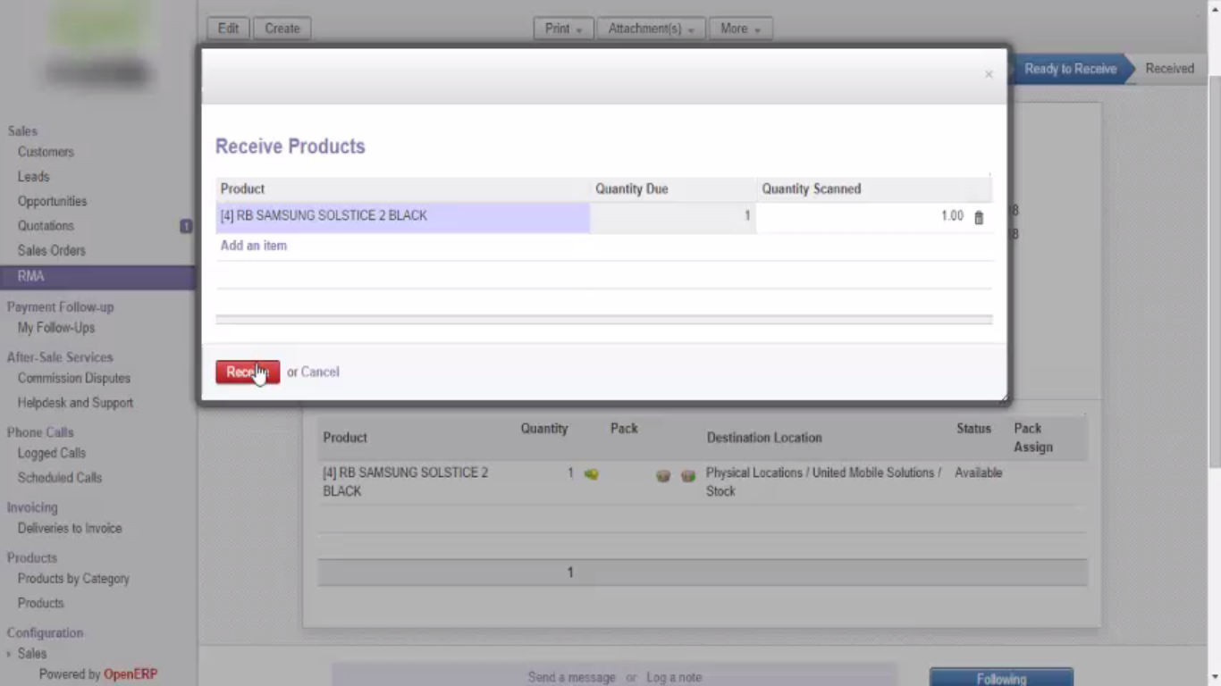Click the Pack column header in background table

[x=624, y=429]
